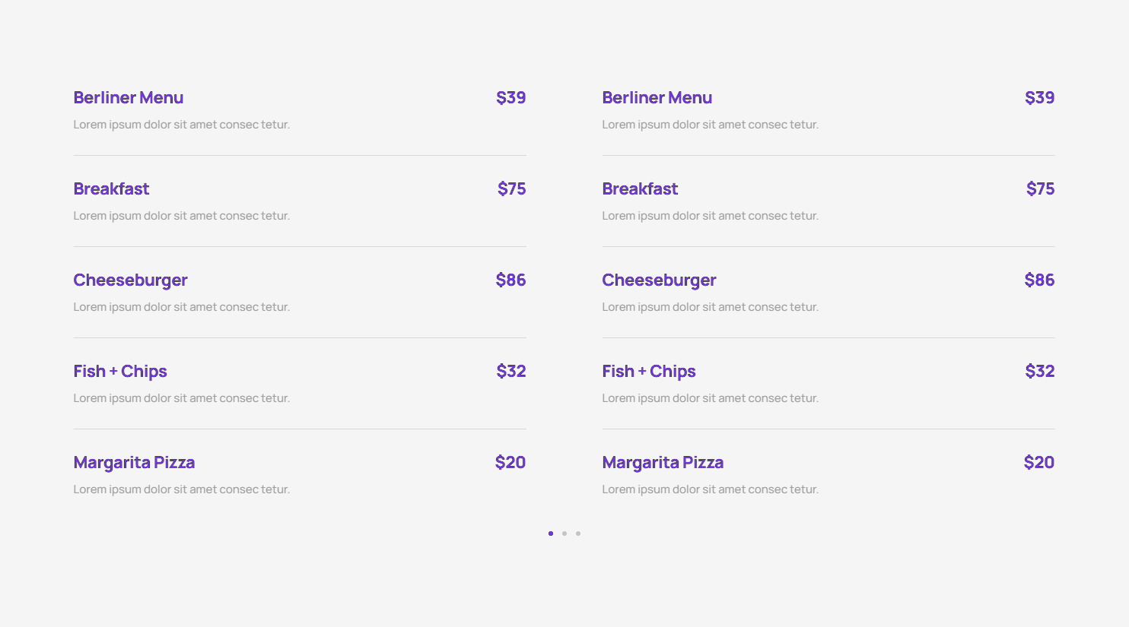
Task: Select Breakfast title in the right column
Action: tap(641, 189)
